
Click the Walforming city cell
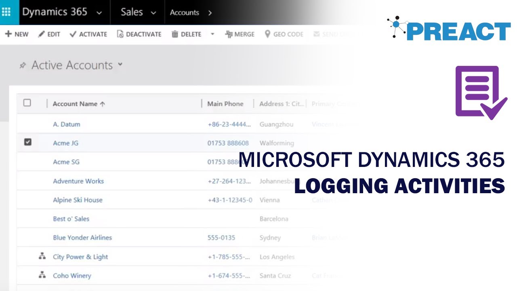point(277,143)
